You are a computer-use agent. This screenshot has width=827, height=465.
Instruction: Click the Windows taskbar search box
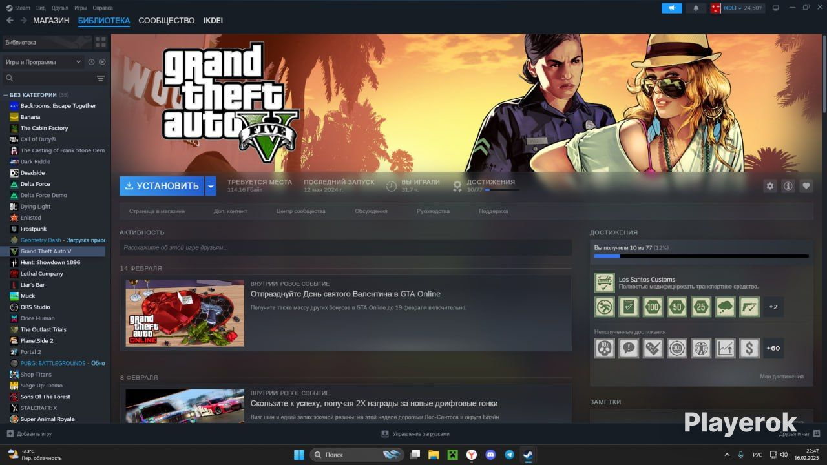tap(357, 455)
